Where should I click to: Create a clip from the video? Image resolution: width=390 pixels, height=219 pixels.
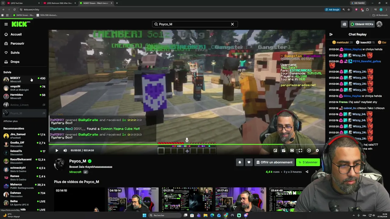point(284,150)
